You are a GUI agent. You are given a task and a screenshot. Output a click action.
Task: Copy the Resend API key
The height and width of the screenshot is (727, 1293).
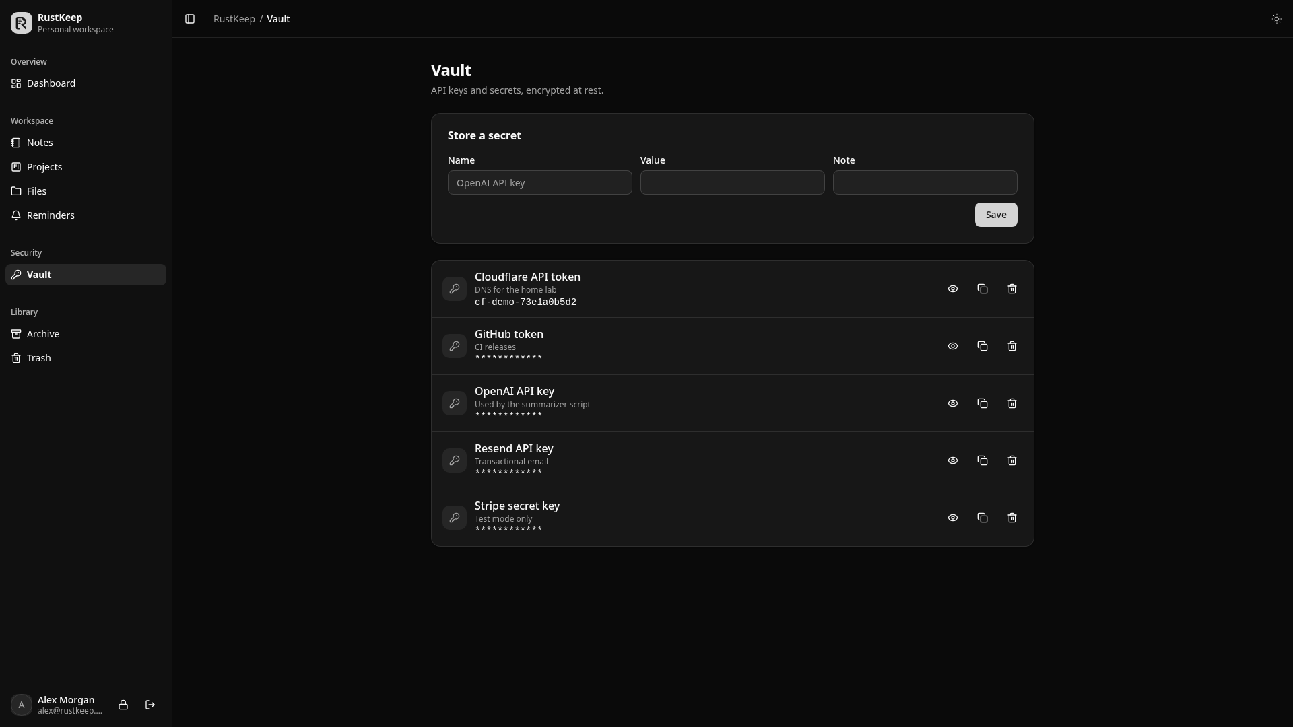point(983,460)
